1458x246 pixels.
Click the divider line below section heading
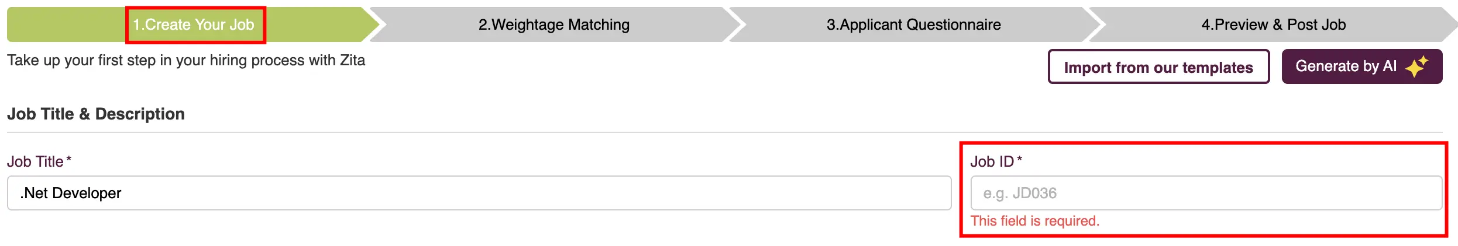point(725,132)
